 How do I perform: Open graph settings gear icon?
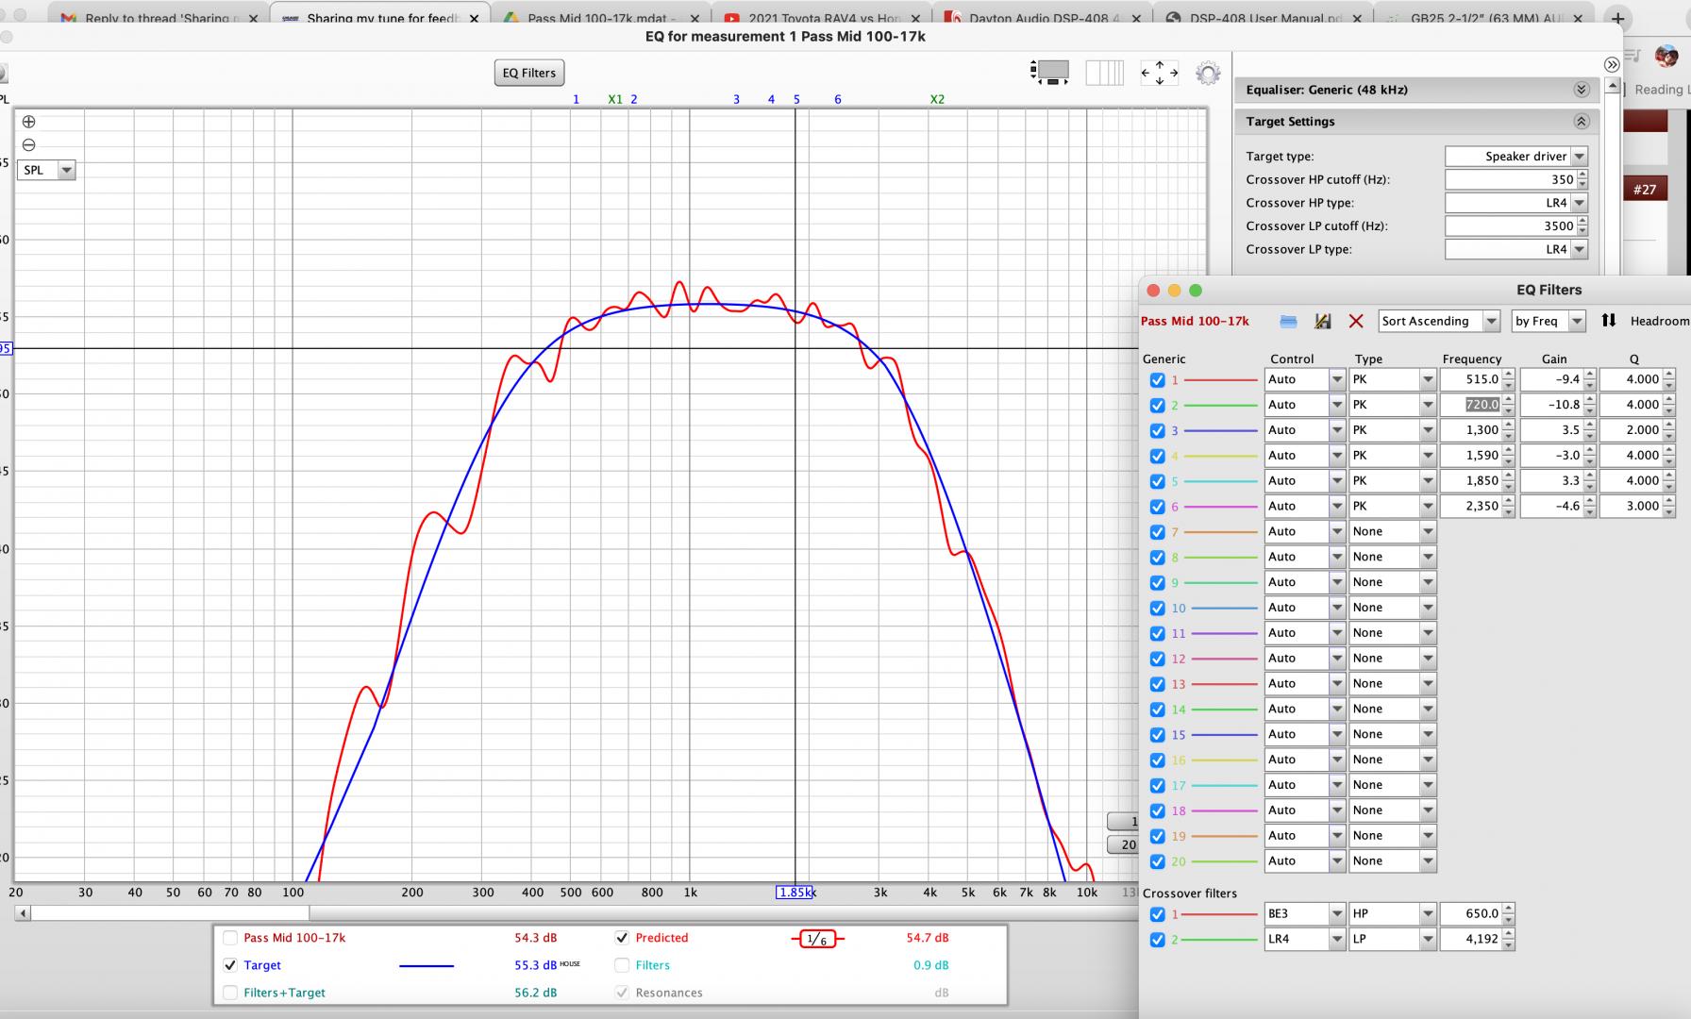tap(1208, 73)
